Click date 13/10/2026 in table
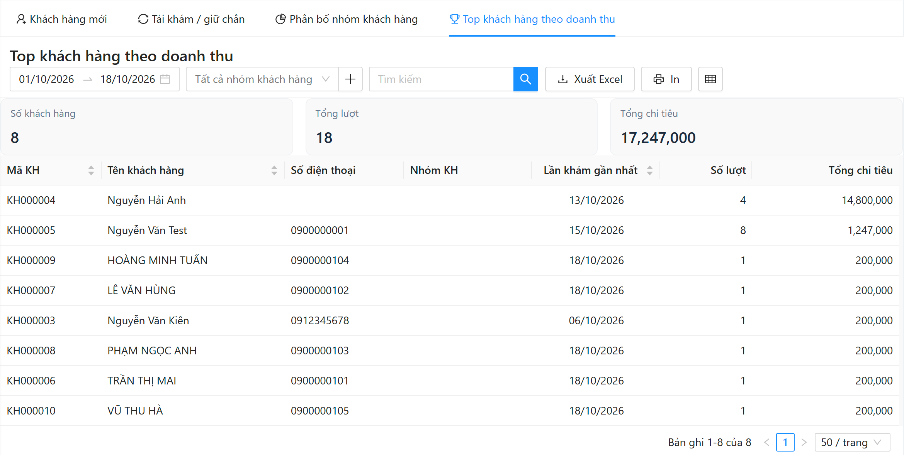This screenshot has width=904, height=455. 596,200
